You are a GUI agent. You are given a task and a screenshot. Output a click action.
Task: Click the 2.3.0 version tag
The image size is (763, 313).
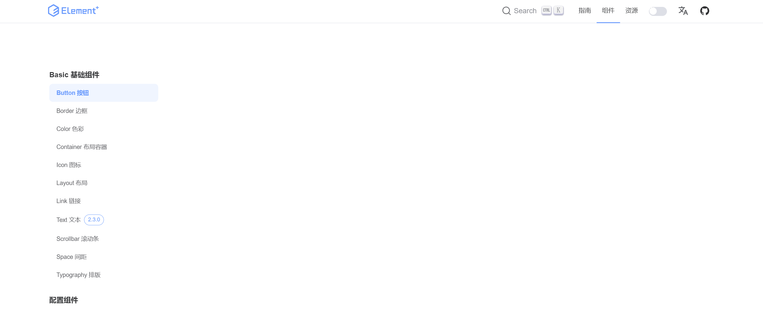click(94, 220)
